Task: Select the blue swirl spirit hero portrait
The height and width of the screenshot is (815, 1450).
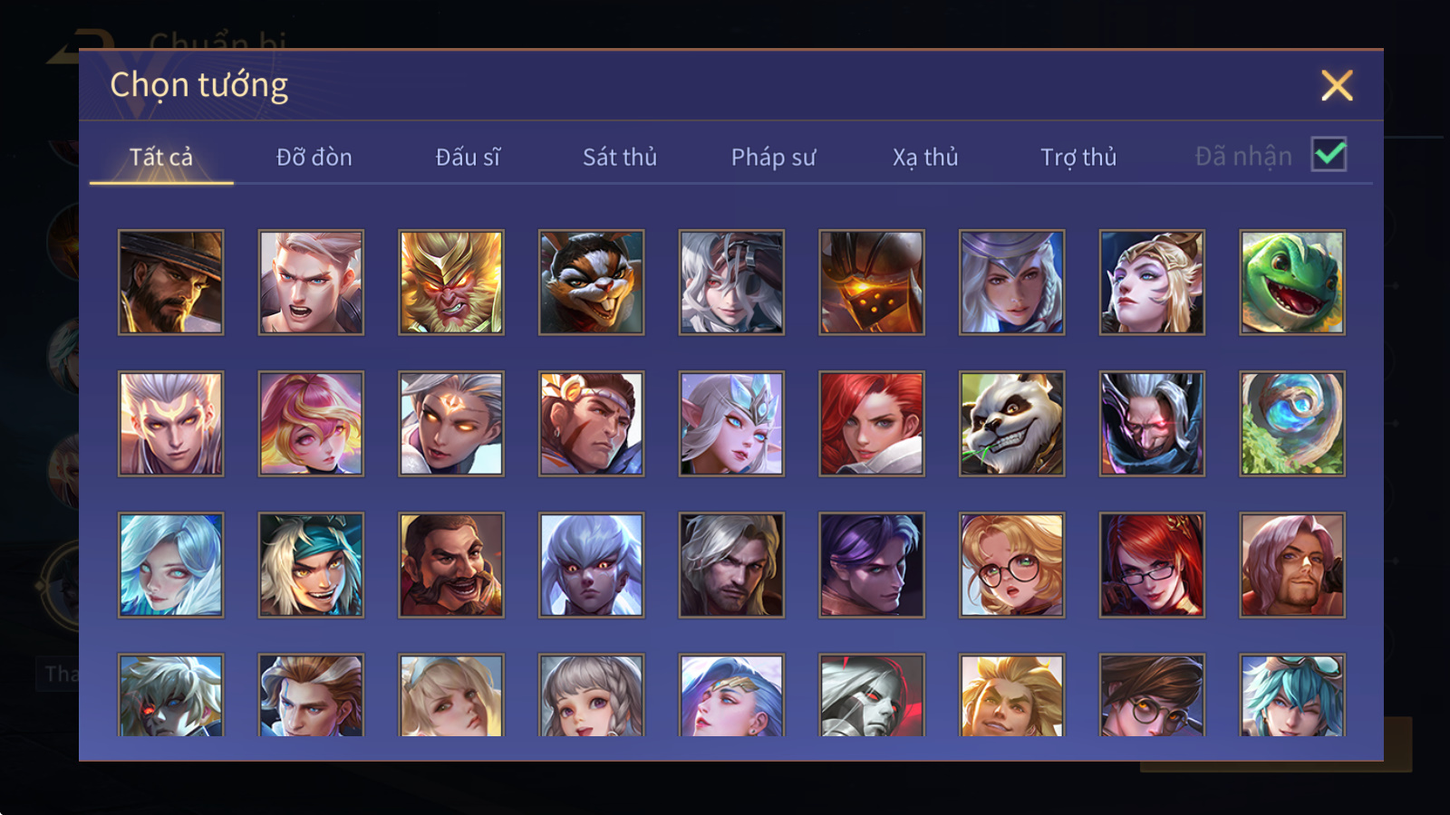Action: click(x=1292, y=423)
